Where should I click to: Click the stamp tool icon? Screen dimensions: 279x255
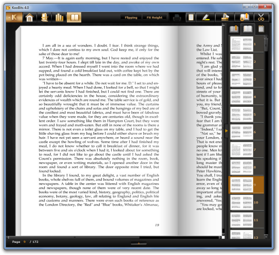click(225, 17)
